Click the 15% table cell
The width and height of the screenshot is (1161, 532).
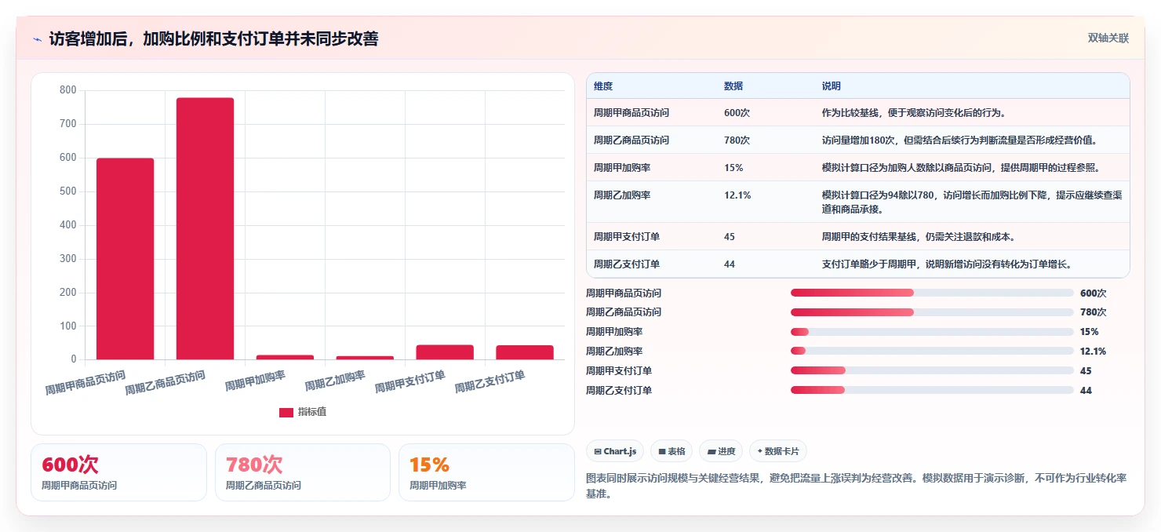click(x=733, y=168)
